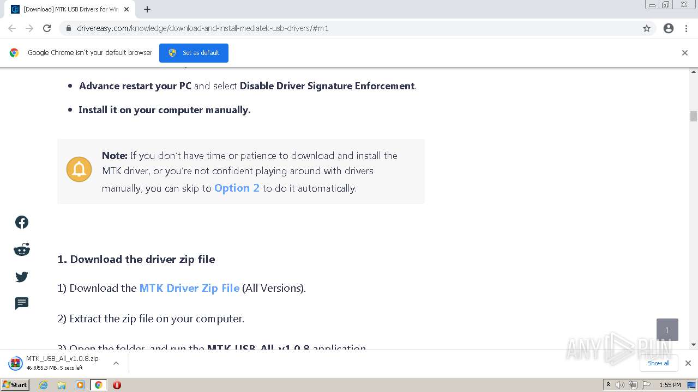Image resolution: width=698 pixels, height=392 pixels.
Task: Click the notification bell note icon
Action: coord(79,169)
